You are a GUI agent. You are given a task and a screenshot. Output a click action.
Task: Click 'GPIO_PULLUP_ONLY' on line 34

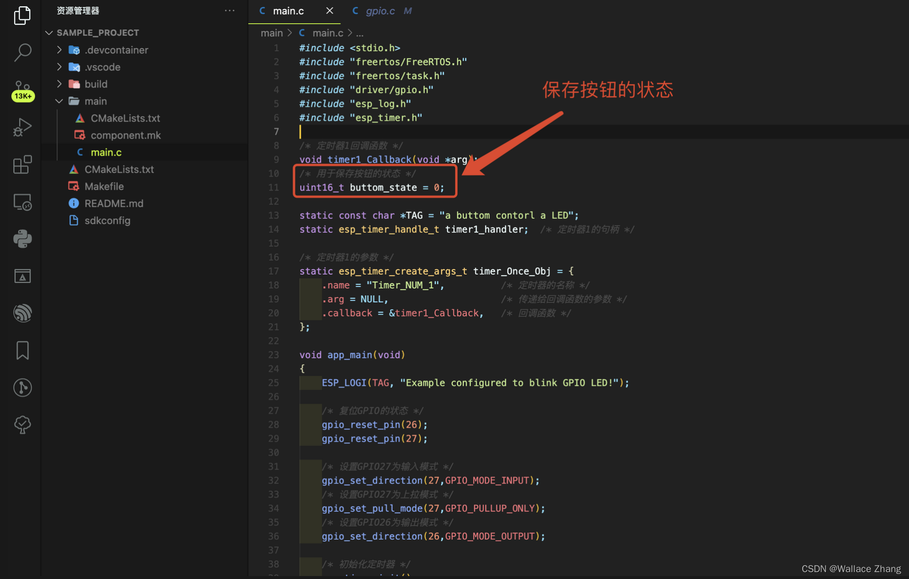click(x=490, y=508)
